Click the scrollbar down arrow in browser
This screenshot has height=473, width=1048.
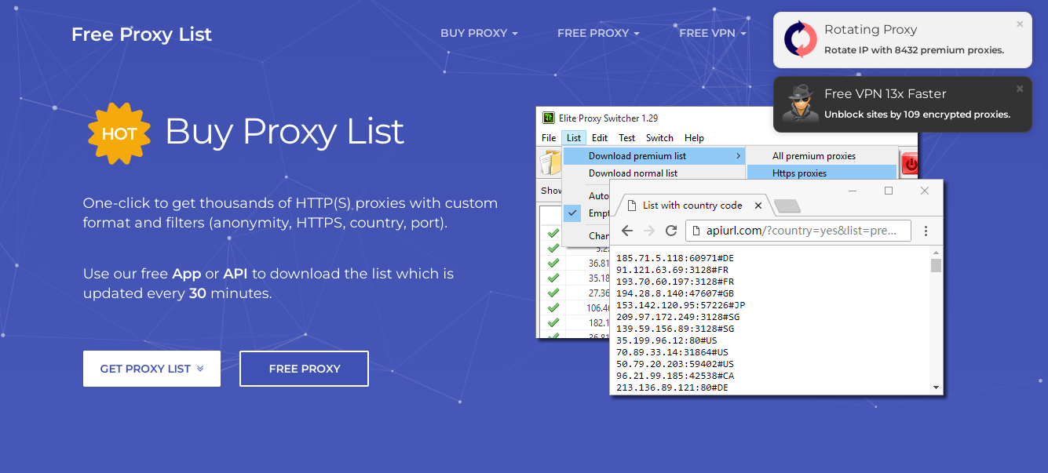tap(936, 387)
